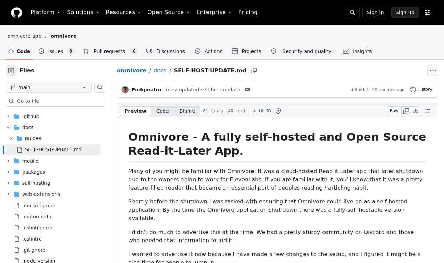The image size is (444, 263).
Task: Open the more file actions ellipsis
Action: pos(433,71)
